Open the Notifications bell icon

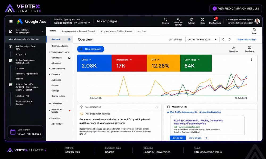point(215,19)
